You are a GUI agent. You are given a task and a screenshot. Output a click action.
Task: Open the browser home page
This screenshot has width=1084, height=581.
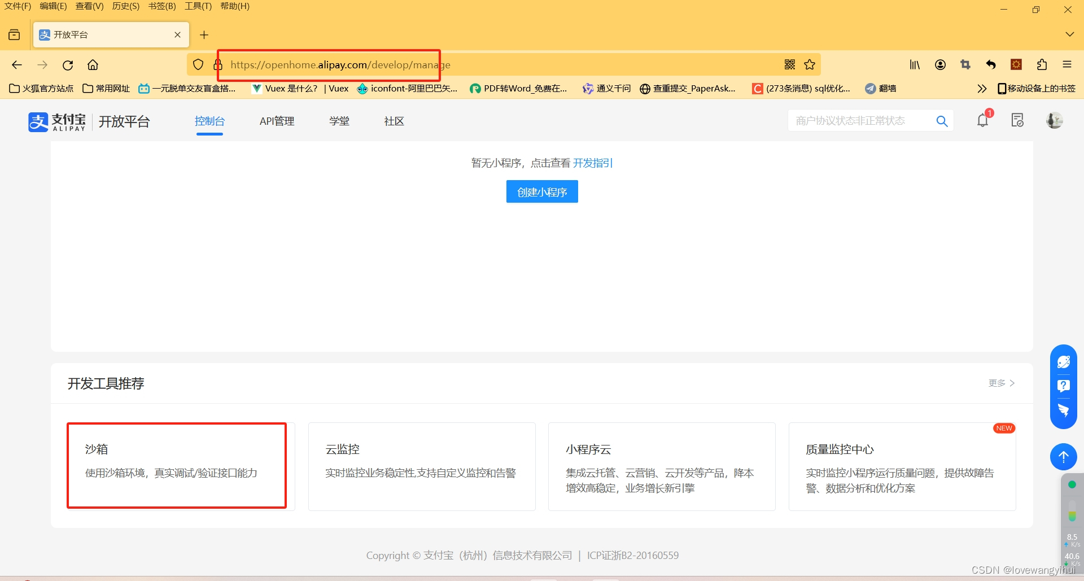pos(93,65)
